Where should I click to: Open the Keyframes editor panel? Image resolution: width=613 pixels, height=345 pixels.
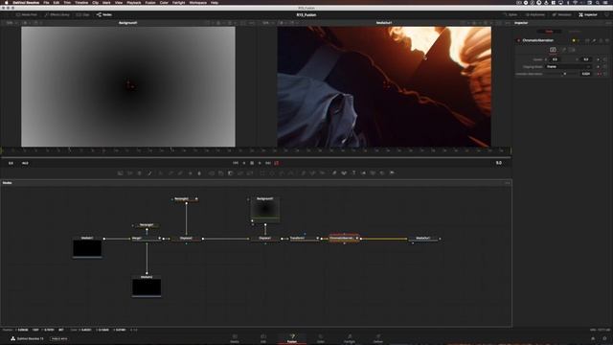click(x=535, y=15)
